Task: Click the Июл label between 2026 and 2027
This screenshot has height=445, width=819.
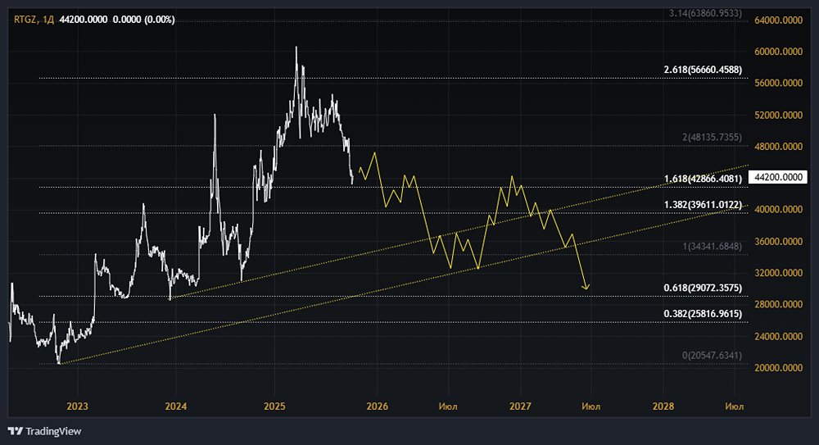Action: [x=448, y=406]
